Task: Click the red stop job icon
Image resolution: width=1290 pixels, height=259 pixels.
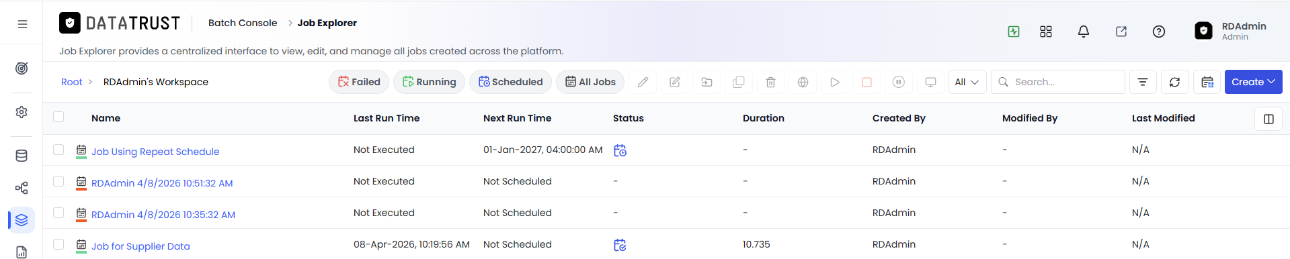Action: (x=866, y=82)
